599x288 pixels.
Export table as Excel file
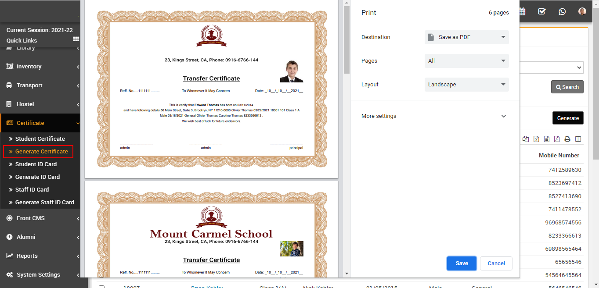(536, 139)
